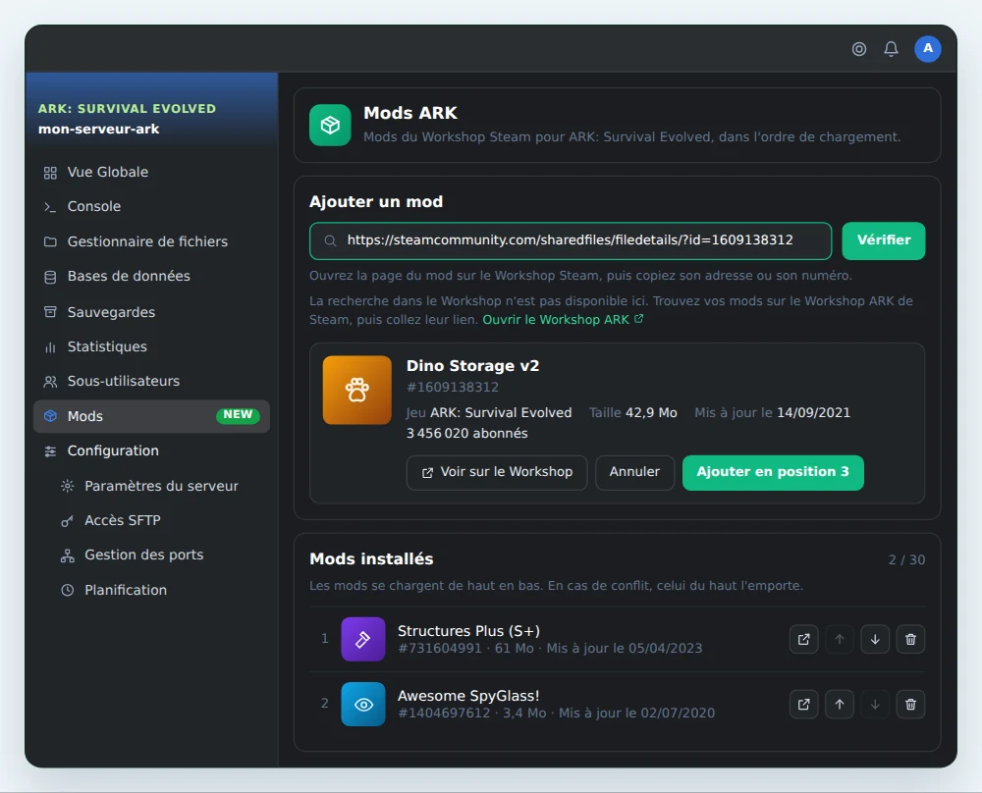Click the 3 456 020 abonnés text
Viewport: 982px width, 793px height.
[467, 433]
